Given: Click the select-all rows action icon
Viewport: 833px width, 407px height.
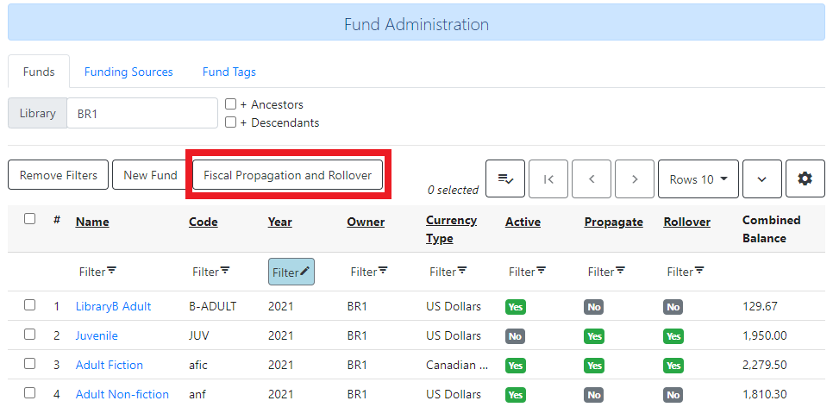Looking at the screenshot, I should (x=505, y=179).
